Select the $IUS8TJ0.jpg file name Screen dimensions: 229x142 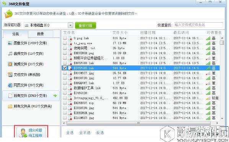click(84, 108)
